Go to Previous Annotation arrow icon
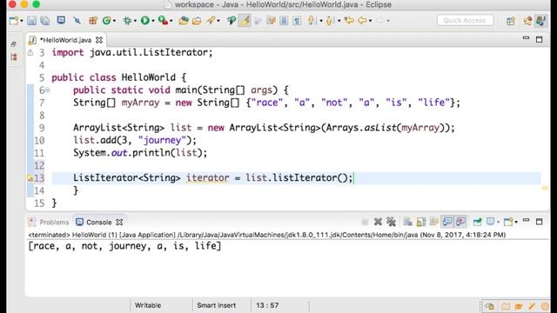This screenshot has height=313, width=557. (329, 21)
